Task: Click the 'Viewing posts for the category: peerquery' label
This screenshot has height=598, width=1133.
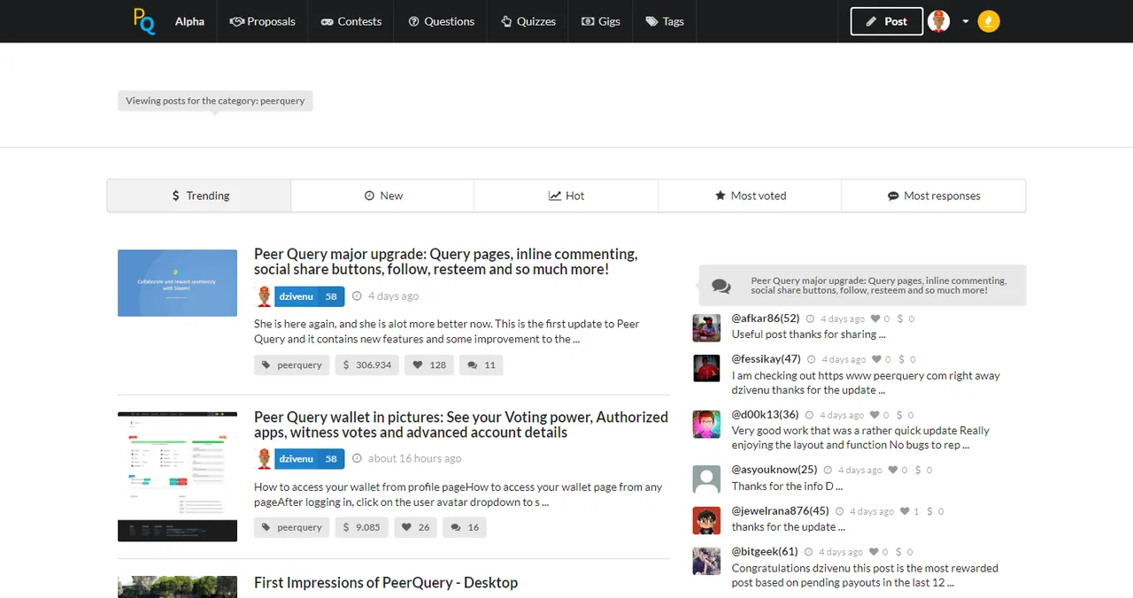Action: click(215, 101)
